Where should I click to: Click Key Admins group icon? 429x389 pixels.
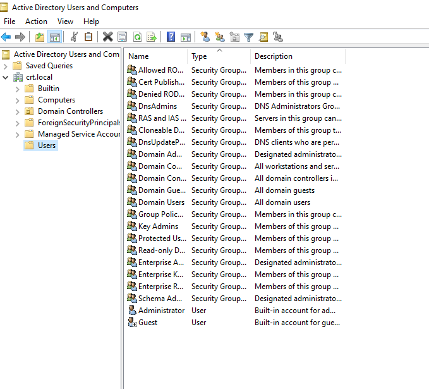[x=132, y=226]
